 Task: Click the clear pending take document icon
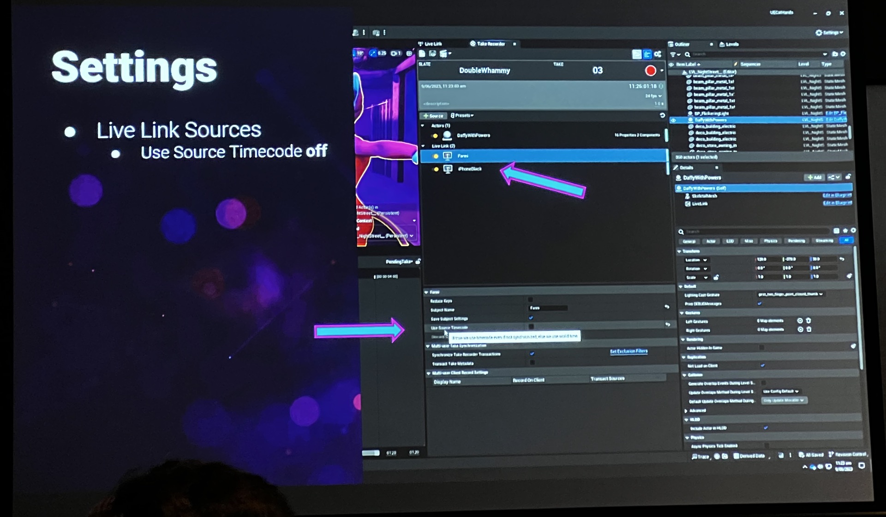click(x=422, y=54)
